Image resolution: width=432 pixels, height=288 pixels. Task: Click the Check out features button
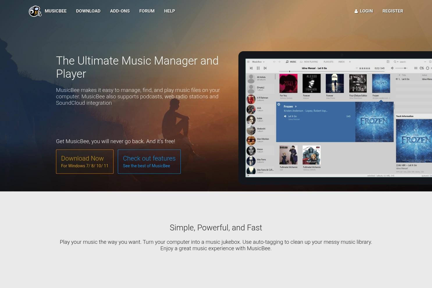pyautogui.click(x=149, y=161)
